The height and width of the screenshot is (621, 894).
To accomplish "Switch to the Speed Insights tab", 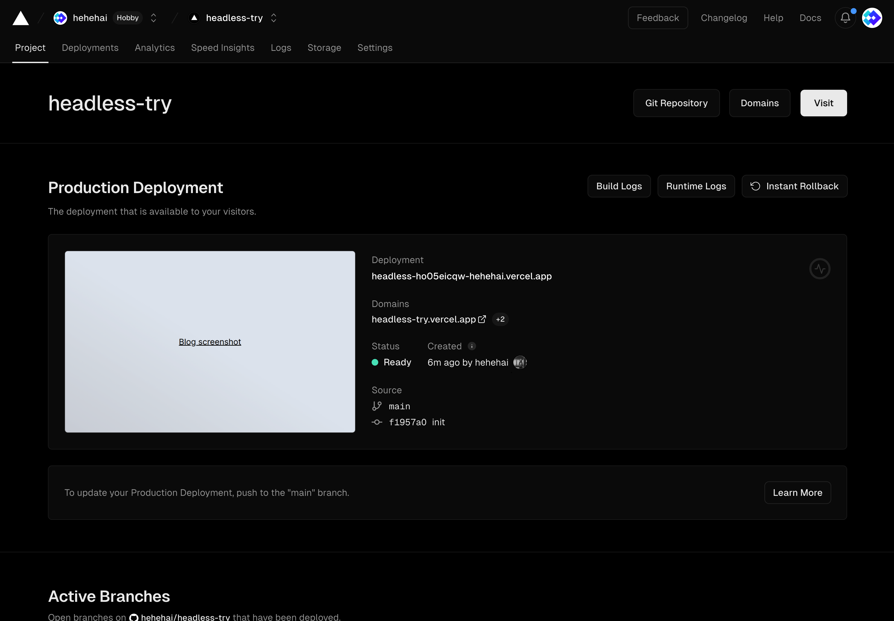I will pos(223,47).
